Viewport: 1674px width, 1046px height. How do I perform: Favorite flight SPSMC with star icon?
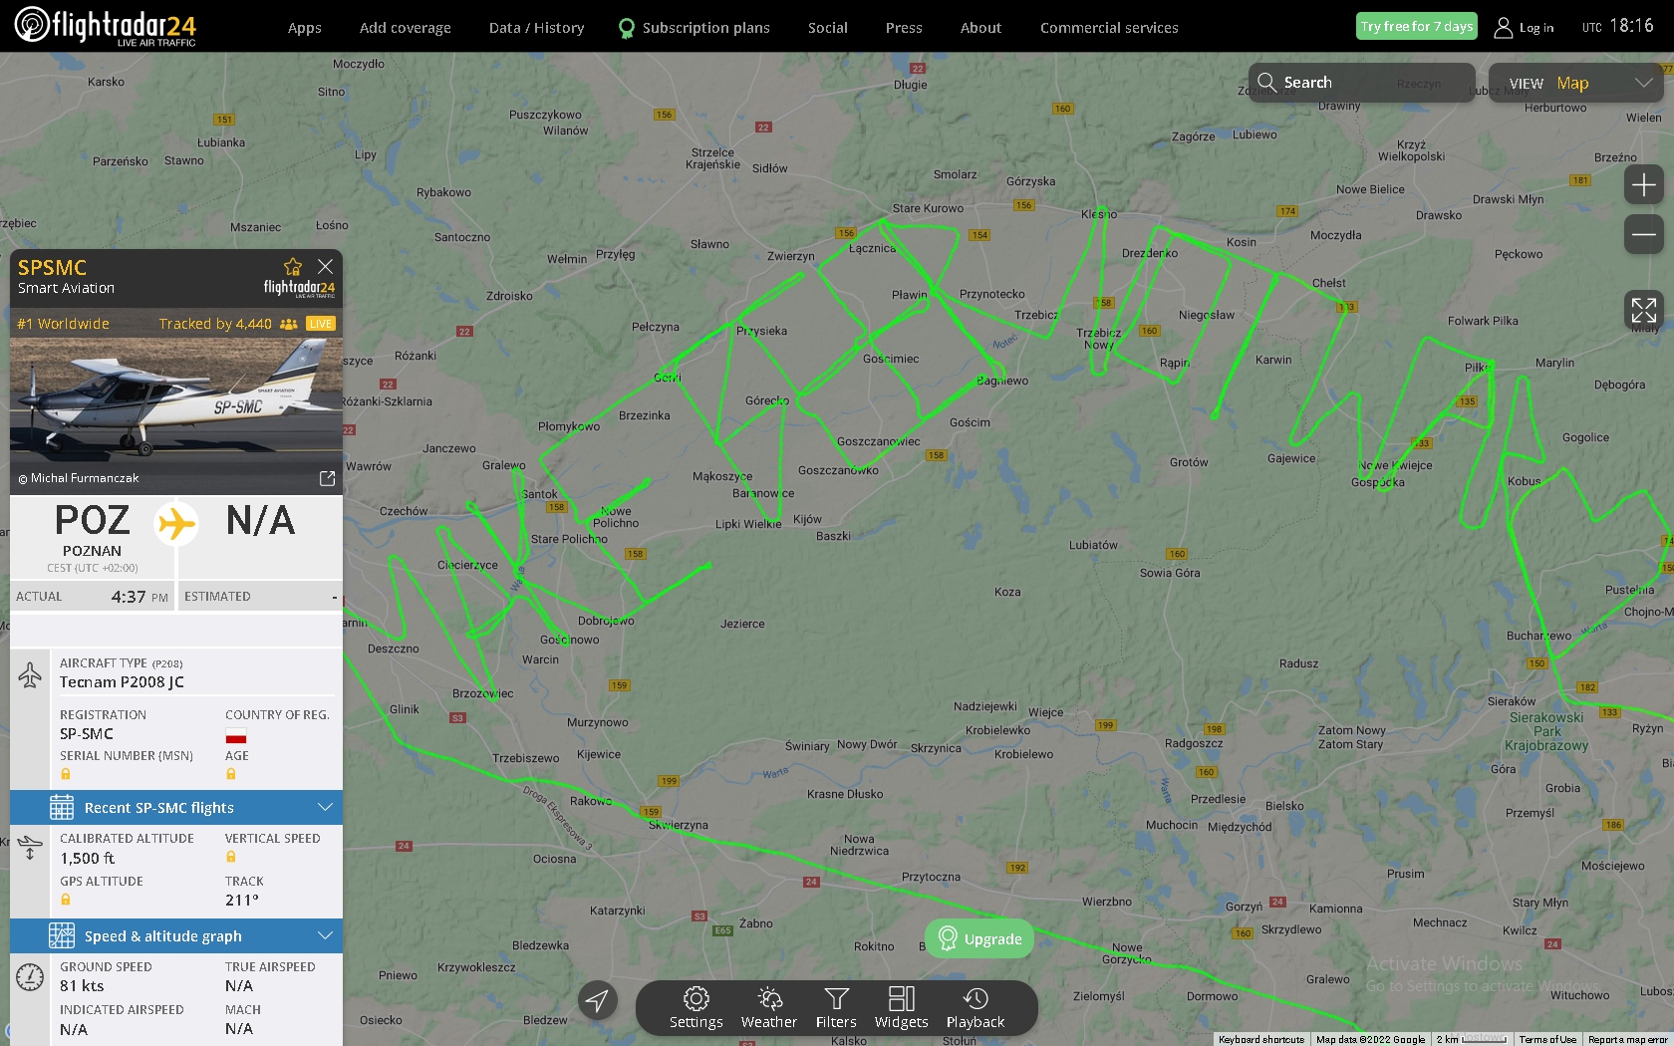coord(292,267)
